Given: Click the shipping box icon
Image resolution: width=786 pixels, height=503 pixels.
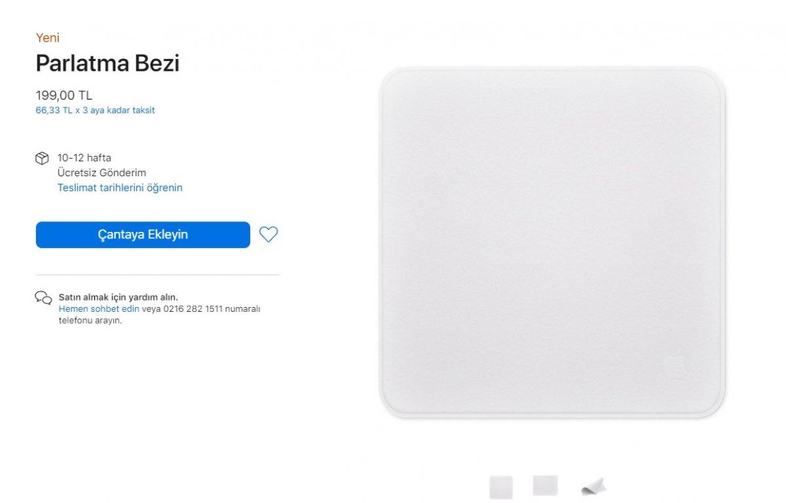Looking at the screenshot, I should pos(42,158).
